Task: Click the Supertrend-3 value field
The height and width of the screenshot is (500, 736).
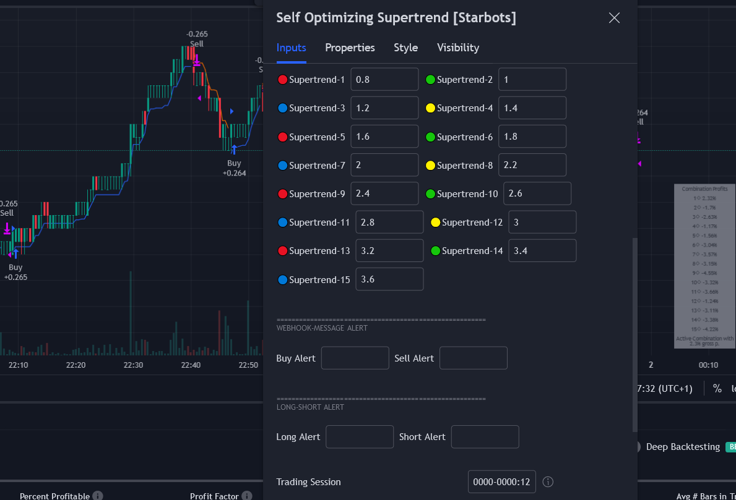Action: pos(384,108)
